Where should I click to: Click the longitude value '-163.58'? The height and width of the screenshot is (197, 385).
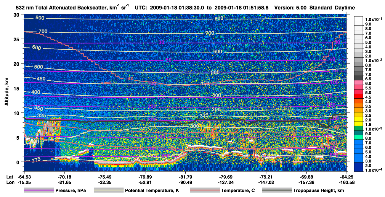coord(346,183)
